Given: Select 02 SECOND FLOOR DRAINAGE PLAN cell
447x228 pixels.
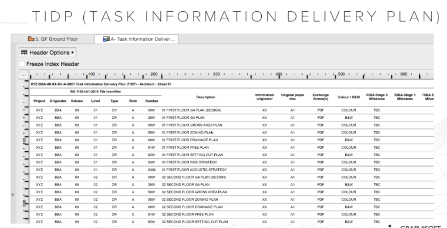Looking at the screenshot, I should (192, 207).
